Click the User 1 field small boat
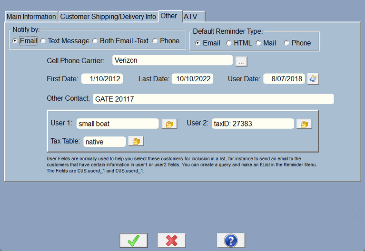This screenshot has height=251, width=365. [x=118, y=124]
